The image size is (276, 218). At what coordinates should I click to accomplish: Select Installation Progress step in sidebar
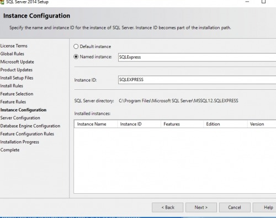(x=19, y=142)
